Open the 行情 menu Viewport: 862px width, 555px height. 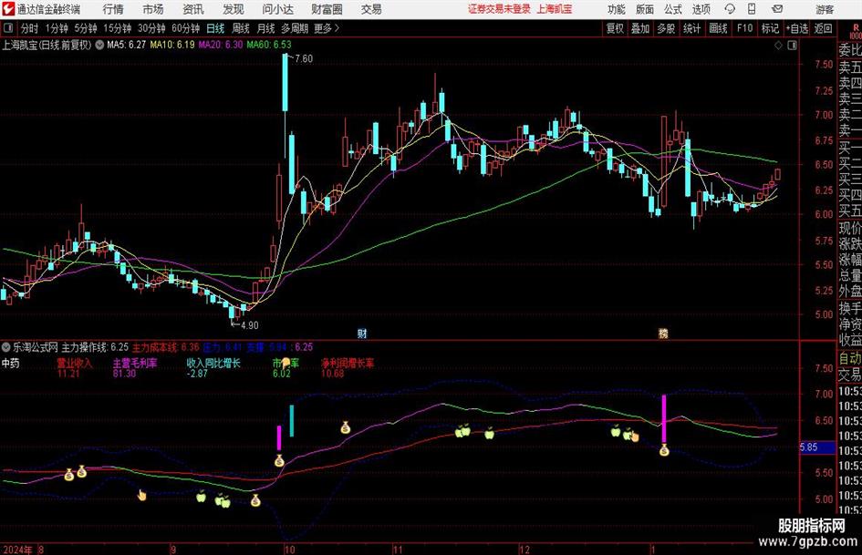(113, 9)
